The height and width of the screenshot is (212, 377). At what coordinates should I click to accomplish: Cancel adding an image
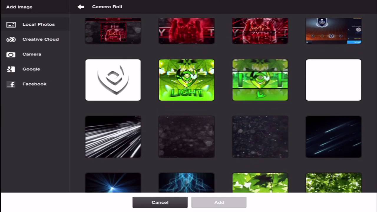point(160,202)
